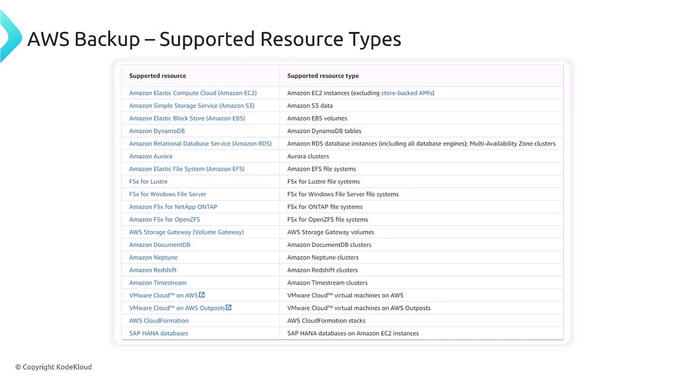Select Amazon FSx for NetApp ONTAP link
The height and width of the screenshot is (384, 684).
tap(173, 207)
